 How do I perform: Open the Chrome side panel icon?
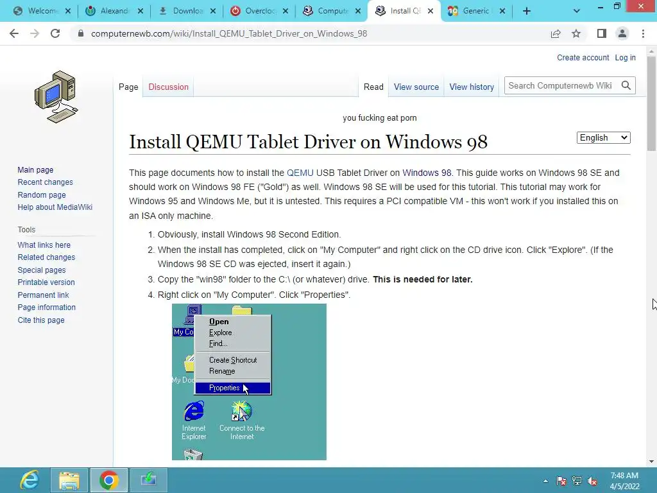pyautogui.click(x=602, y=33)
